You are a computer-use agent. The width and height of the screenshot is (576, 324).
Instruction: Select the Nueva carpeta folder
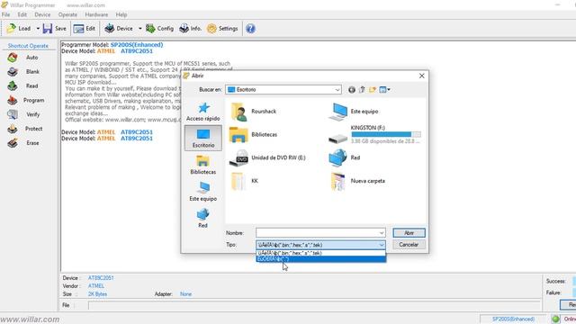tap(358, 181)
